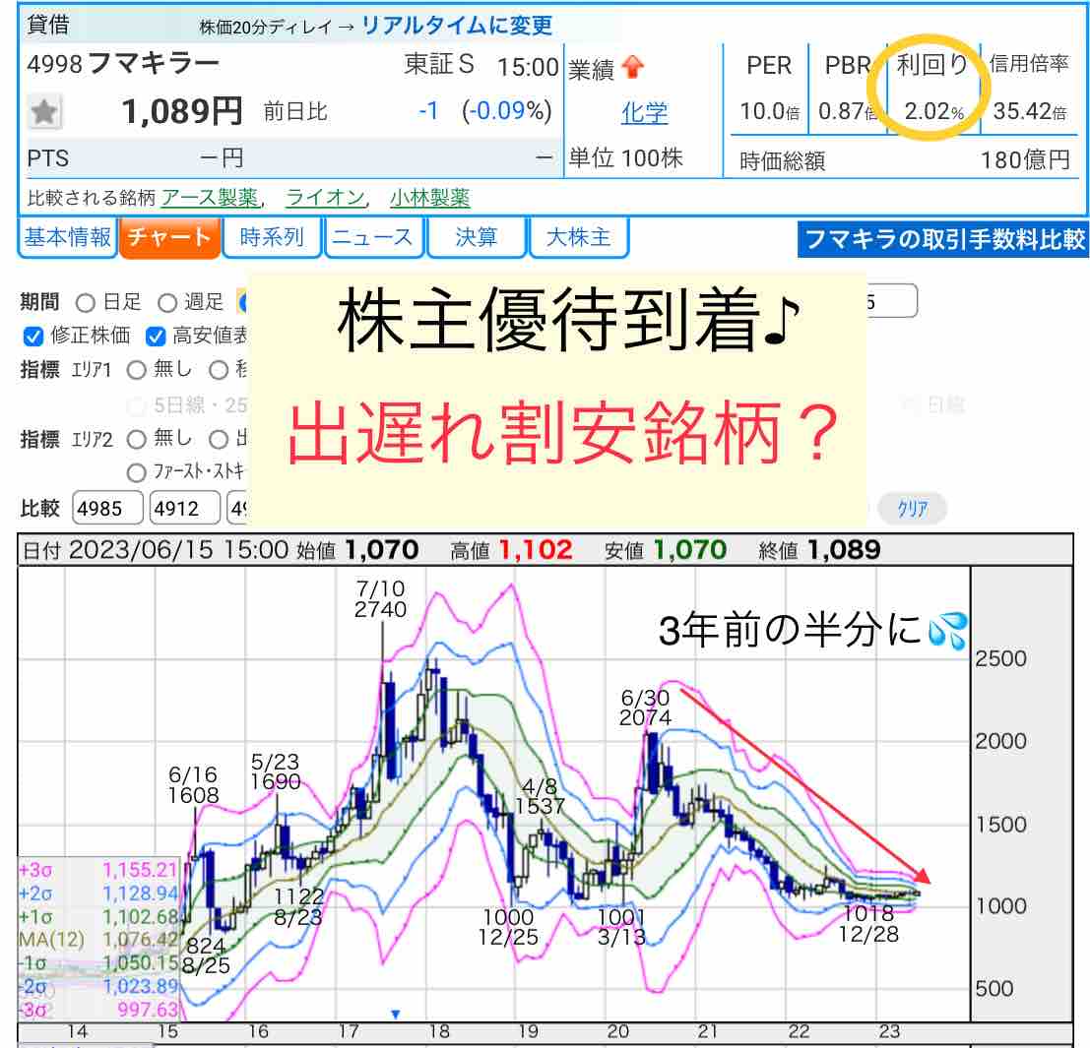Click the 時価総額 180億円 value
This screenshot has width=1090, height=1048.
pyautogui.click(x=1025, y=161)
